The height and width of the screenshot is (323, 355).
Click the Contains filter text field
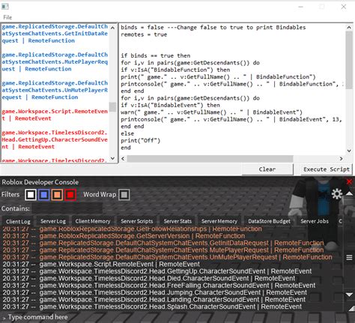coord(67,208)
